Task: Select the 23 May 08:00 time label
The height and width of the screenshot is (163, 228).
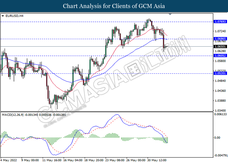Action: pos(115,160)
